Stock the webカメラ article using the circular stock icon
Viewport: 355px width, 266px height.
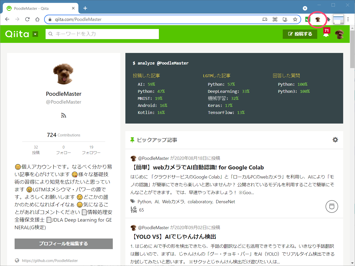tap(332, 206)
